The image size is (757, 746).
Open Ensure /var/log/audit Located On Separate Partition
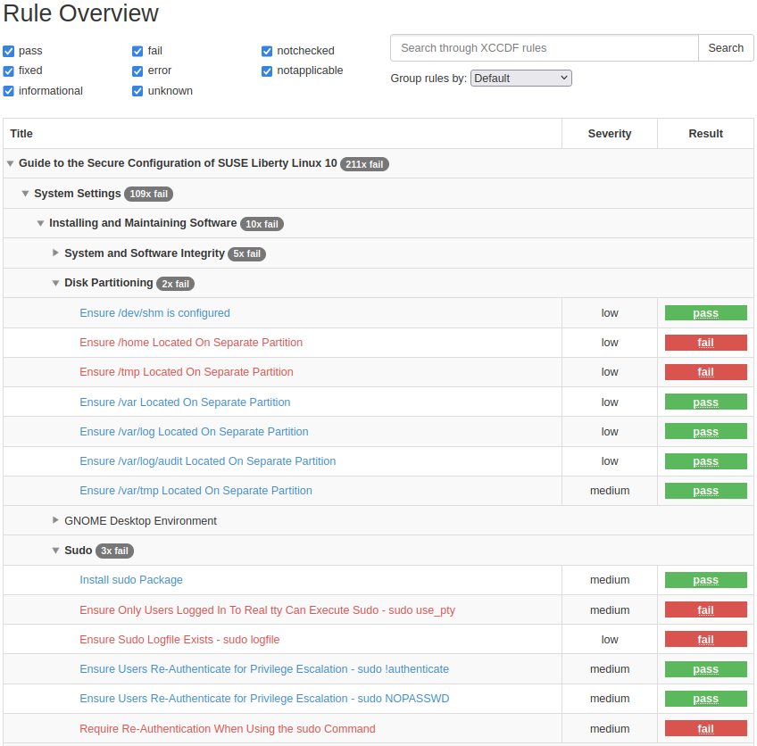[x=208, y=461]
